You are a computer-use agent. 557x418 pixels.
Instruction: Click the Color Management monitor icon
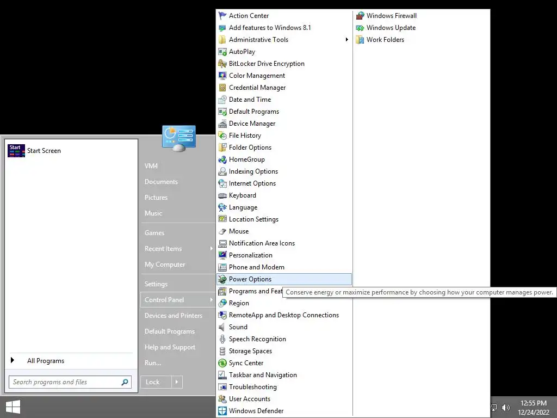pyautogui.click(x=222, y=75)
